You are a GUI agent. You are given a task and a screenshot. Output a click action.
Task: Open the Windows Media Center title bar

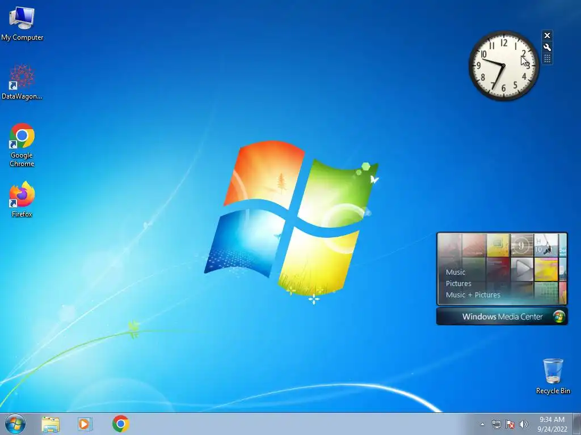tap(502, 317)
